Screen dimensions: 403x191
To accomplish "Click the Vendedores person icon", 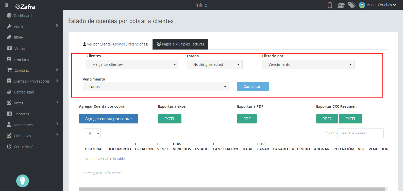I will [9, 124].
